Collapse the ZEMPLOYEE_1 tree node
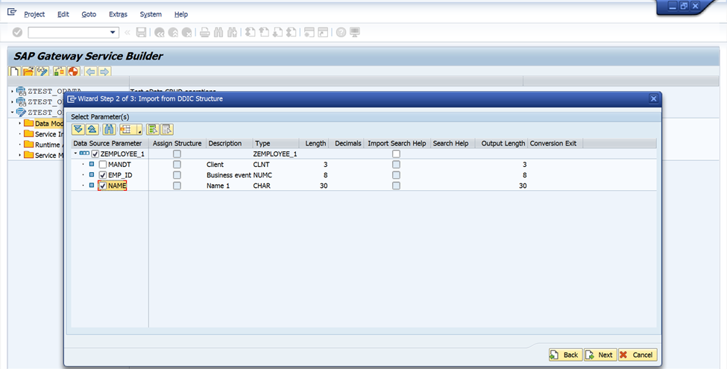 75,153
